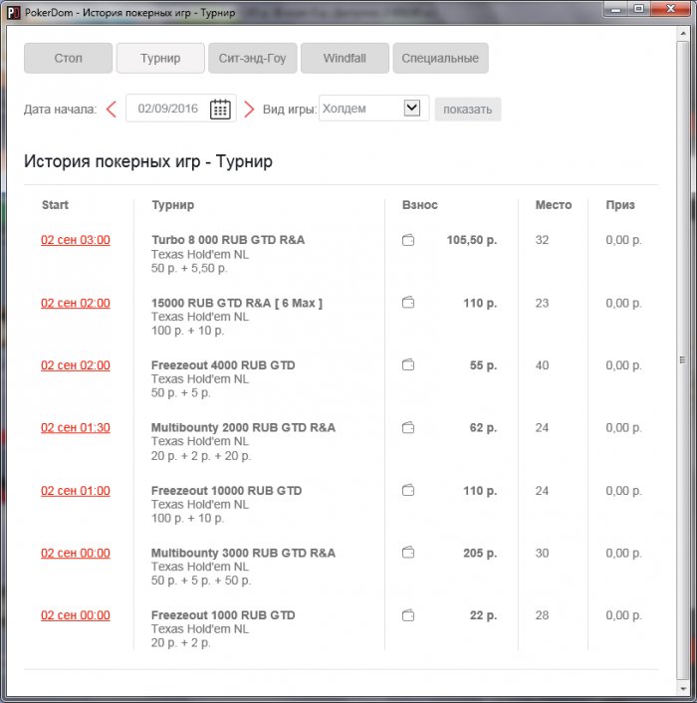The width and height of the screenshot is (697, 703).
Task: Switch to the Турнир tab
Action: point(160,58)
